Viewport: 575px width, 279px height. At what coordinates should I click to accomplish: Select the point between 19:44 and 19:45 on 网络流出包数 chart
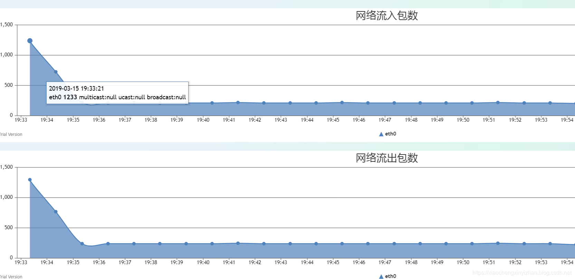316,244
